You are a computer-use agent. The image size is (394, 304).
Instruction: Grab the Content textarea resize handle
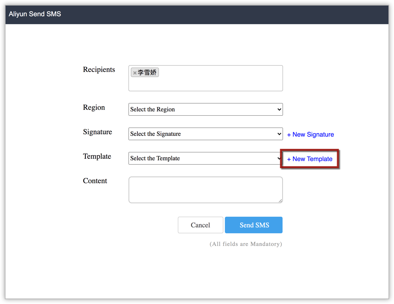click(x=280, y=201)
